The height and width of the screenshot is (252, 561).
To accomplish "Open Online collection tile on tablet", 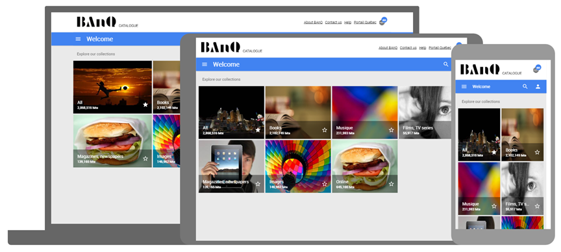I will 365,166.
